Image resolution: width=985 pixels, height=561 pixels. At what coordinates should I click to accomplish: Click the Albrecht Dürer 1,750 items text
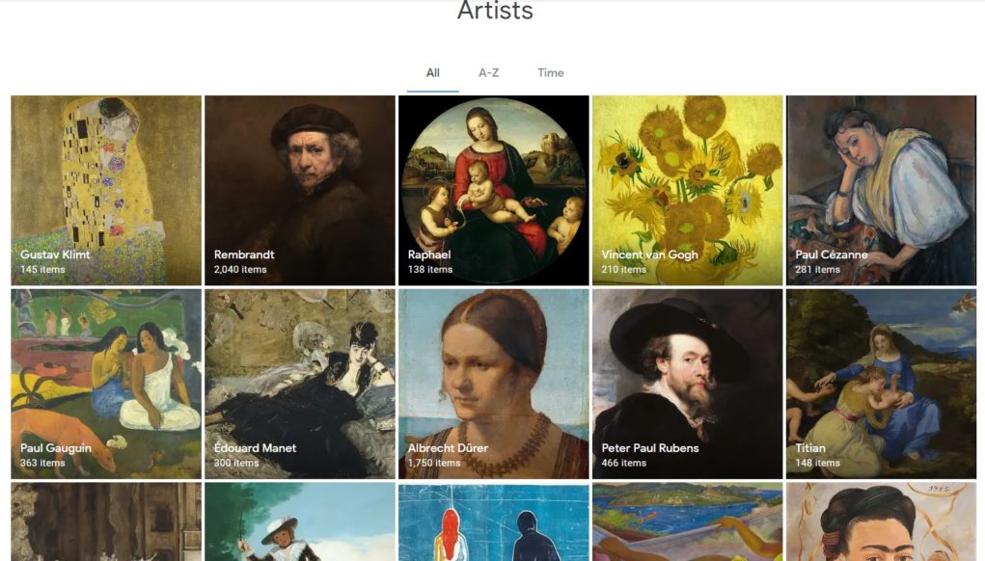434,463
